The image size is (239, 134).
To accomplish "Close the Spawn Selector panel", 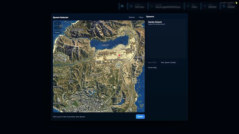I will pyautogui.click(x=141, y=17).
